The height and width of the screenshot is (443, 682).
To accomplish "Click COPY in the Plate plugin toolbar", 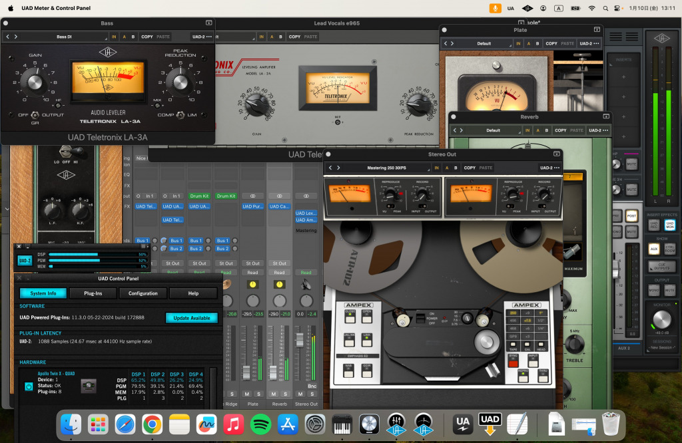I will (551, 43).
